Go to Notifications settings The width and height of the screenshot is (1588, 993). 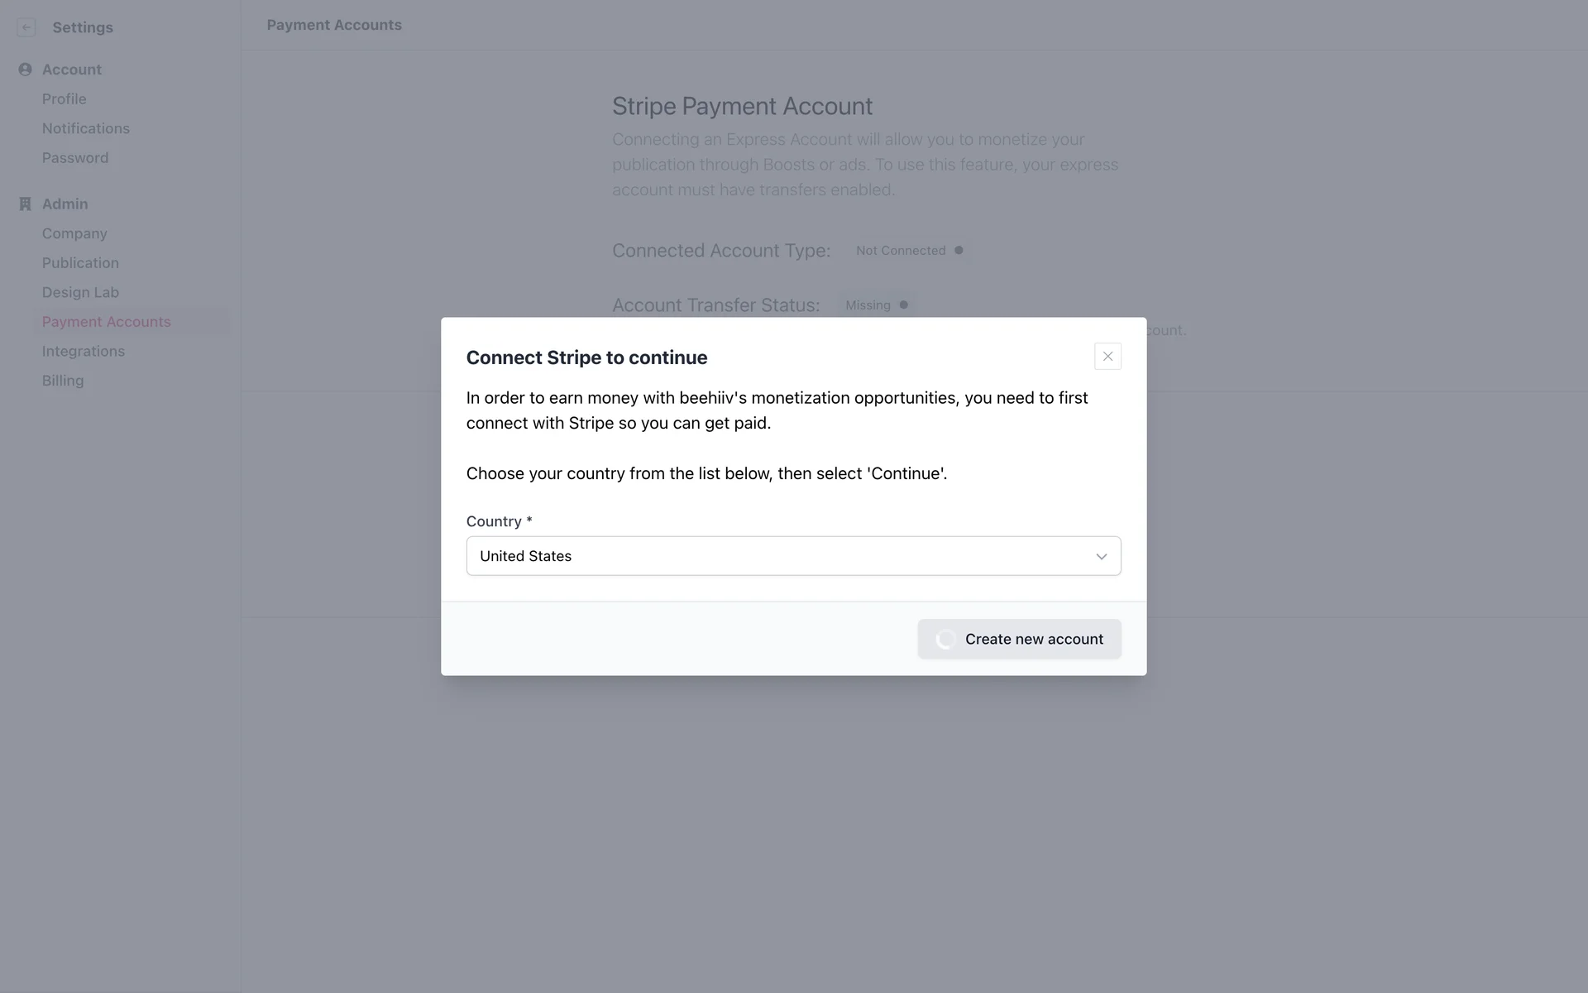click(x=86, y=128)
